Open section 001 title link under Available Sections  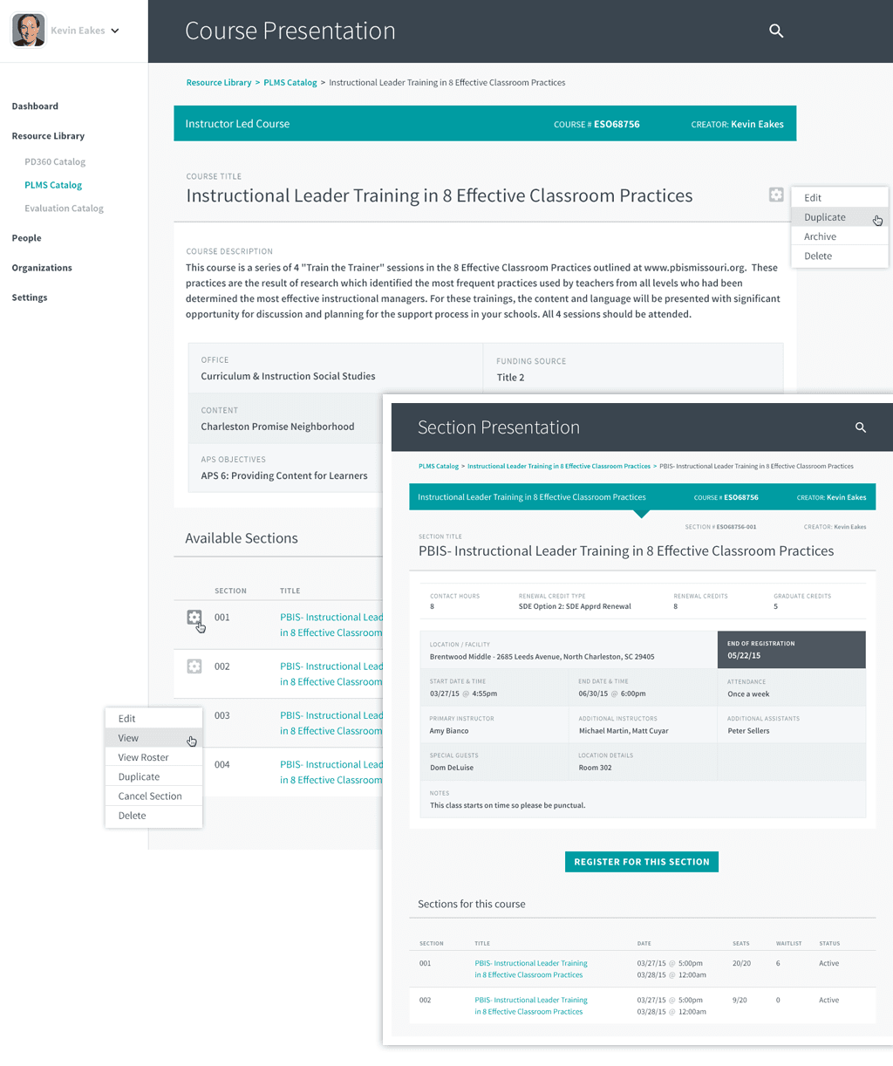coord(331,625)
